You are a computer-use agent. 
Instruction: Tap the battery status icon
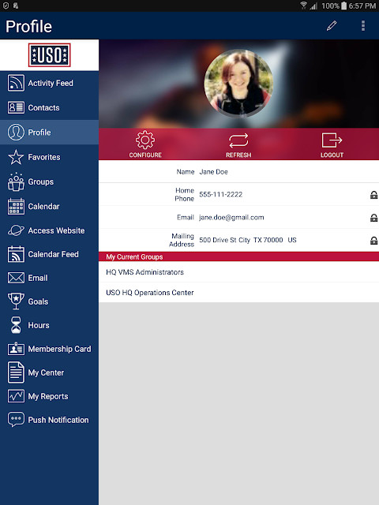pos(344,6)
